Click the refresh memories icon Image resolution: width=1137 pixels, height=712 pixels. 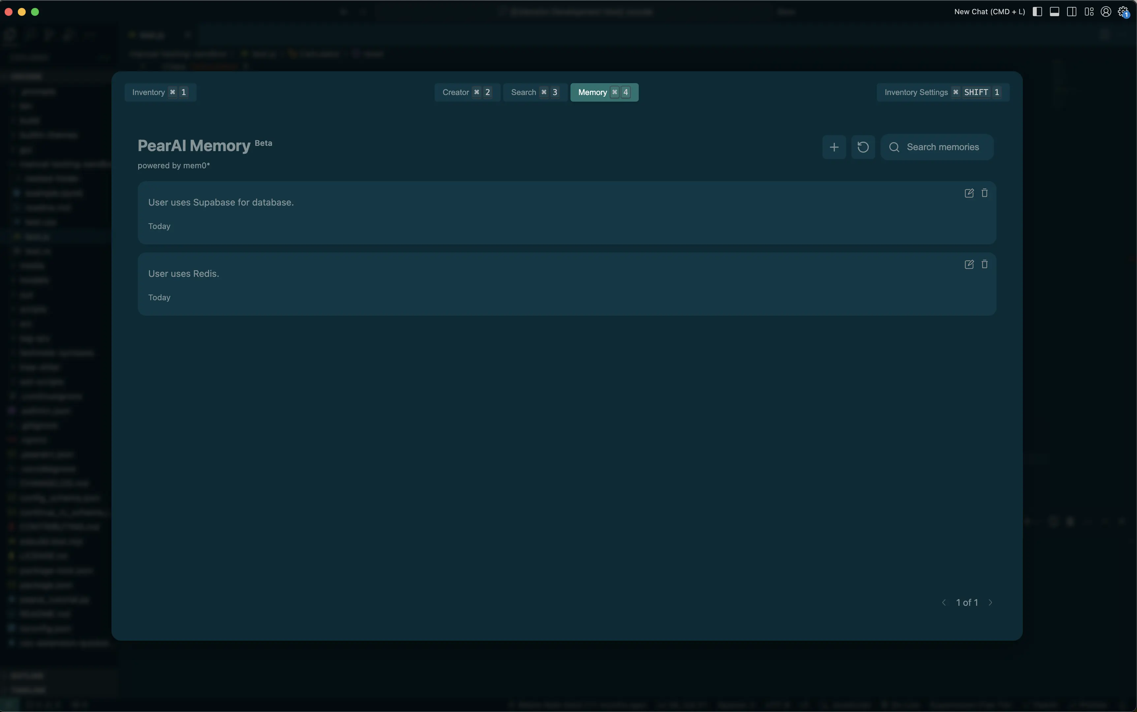[x=863, y=147]
